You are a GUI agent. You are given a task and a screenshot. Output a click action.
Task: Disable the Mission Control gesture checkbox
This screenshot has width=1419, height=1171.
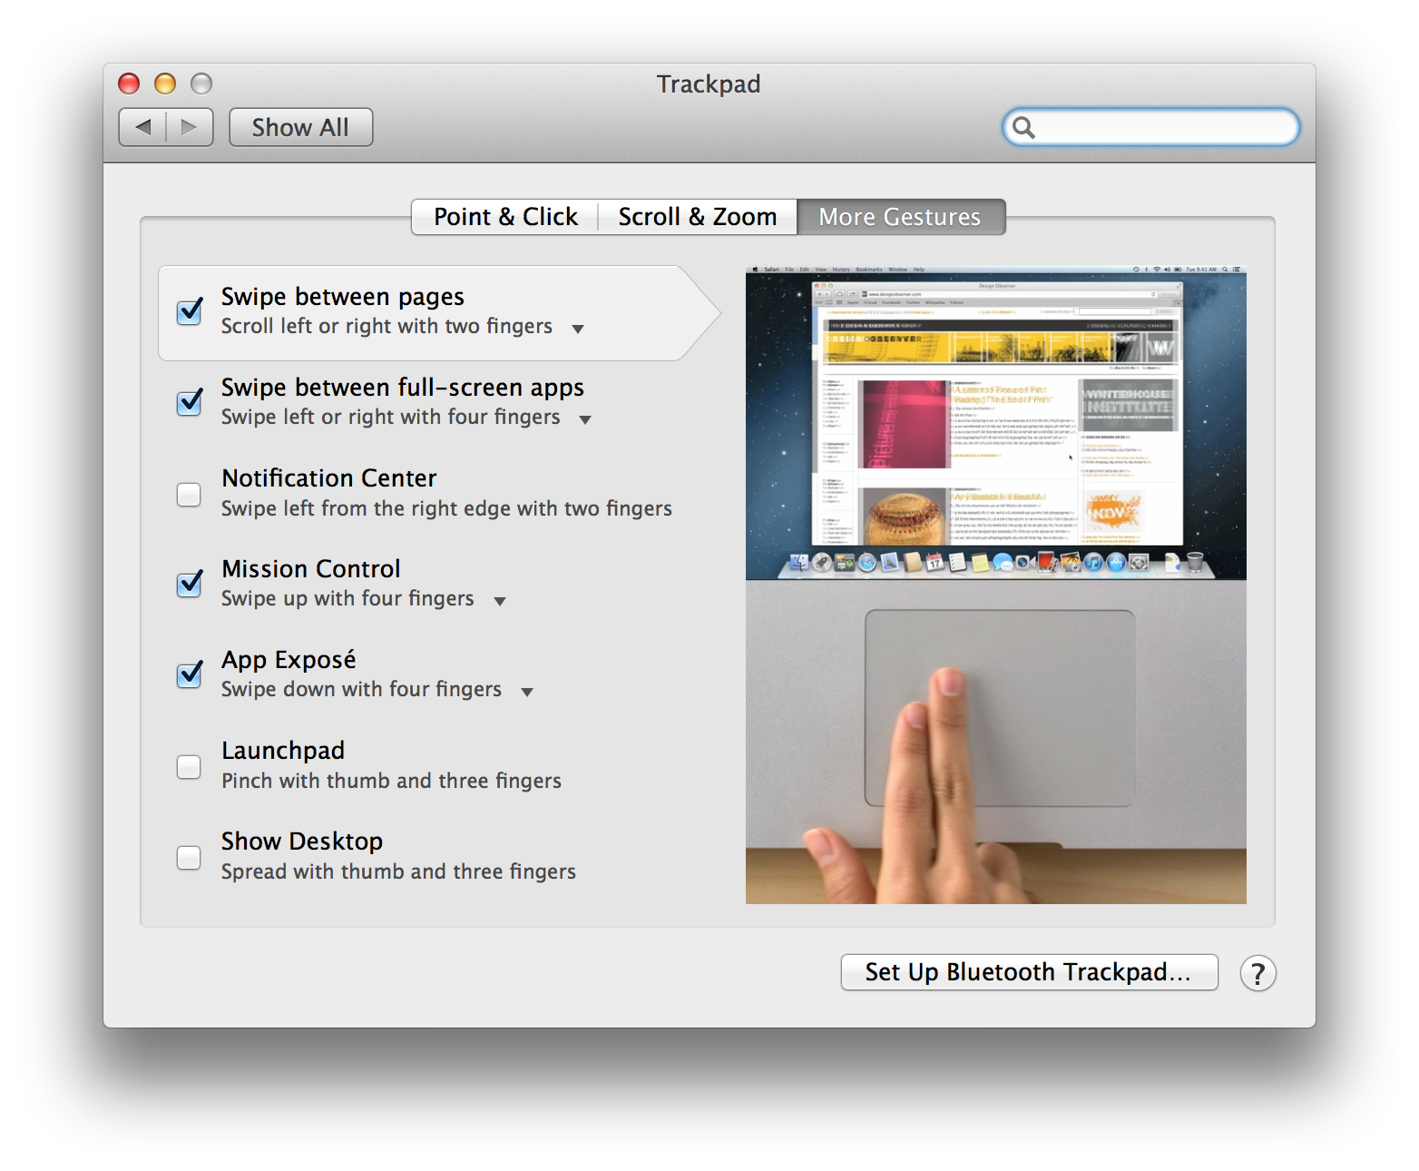click(x=189, y=584)
